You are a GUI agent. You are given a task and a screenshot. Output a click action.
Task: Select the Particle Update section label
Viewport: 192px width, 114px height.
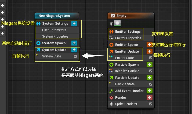pos(127,78)
